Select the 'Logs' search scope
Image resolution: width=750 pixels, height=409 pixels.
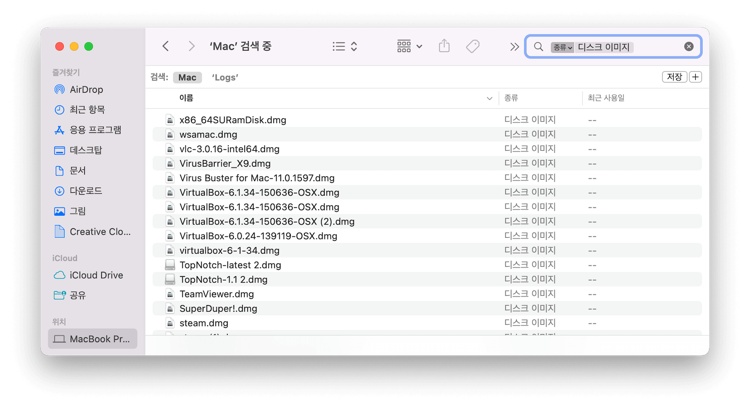[225, 78]
